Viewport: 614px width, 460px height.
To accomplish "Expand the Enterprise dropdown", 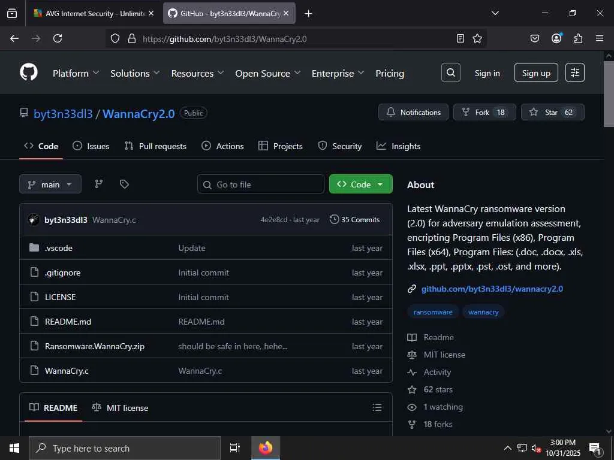I will tap(338, 73).
